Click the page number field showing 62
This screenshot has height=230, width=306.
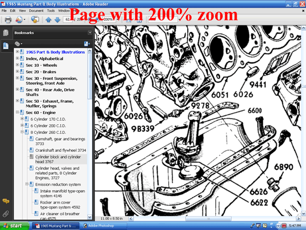click(67, 19)
